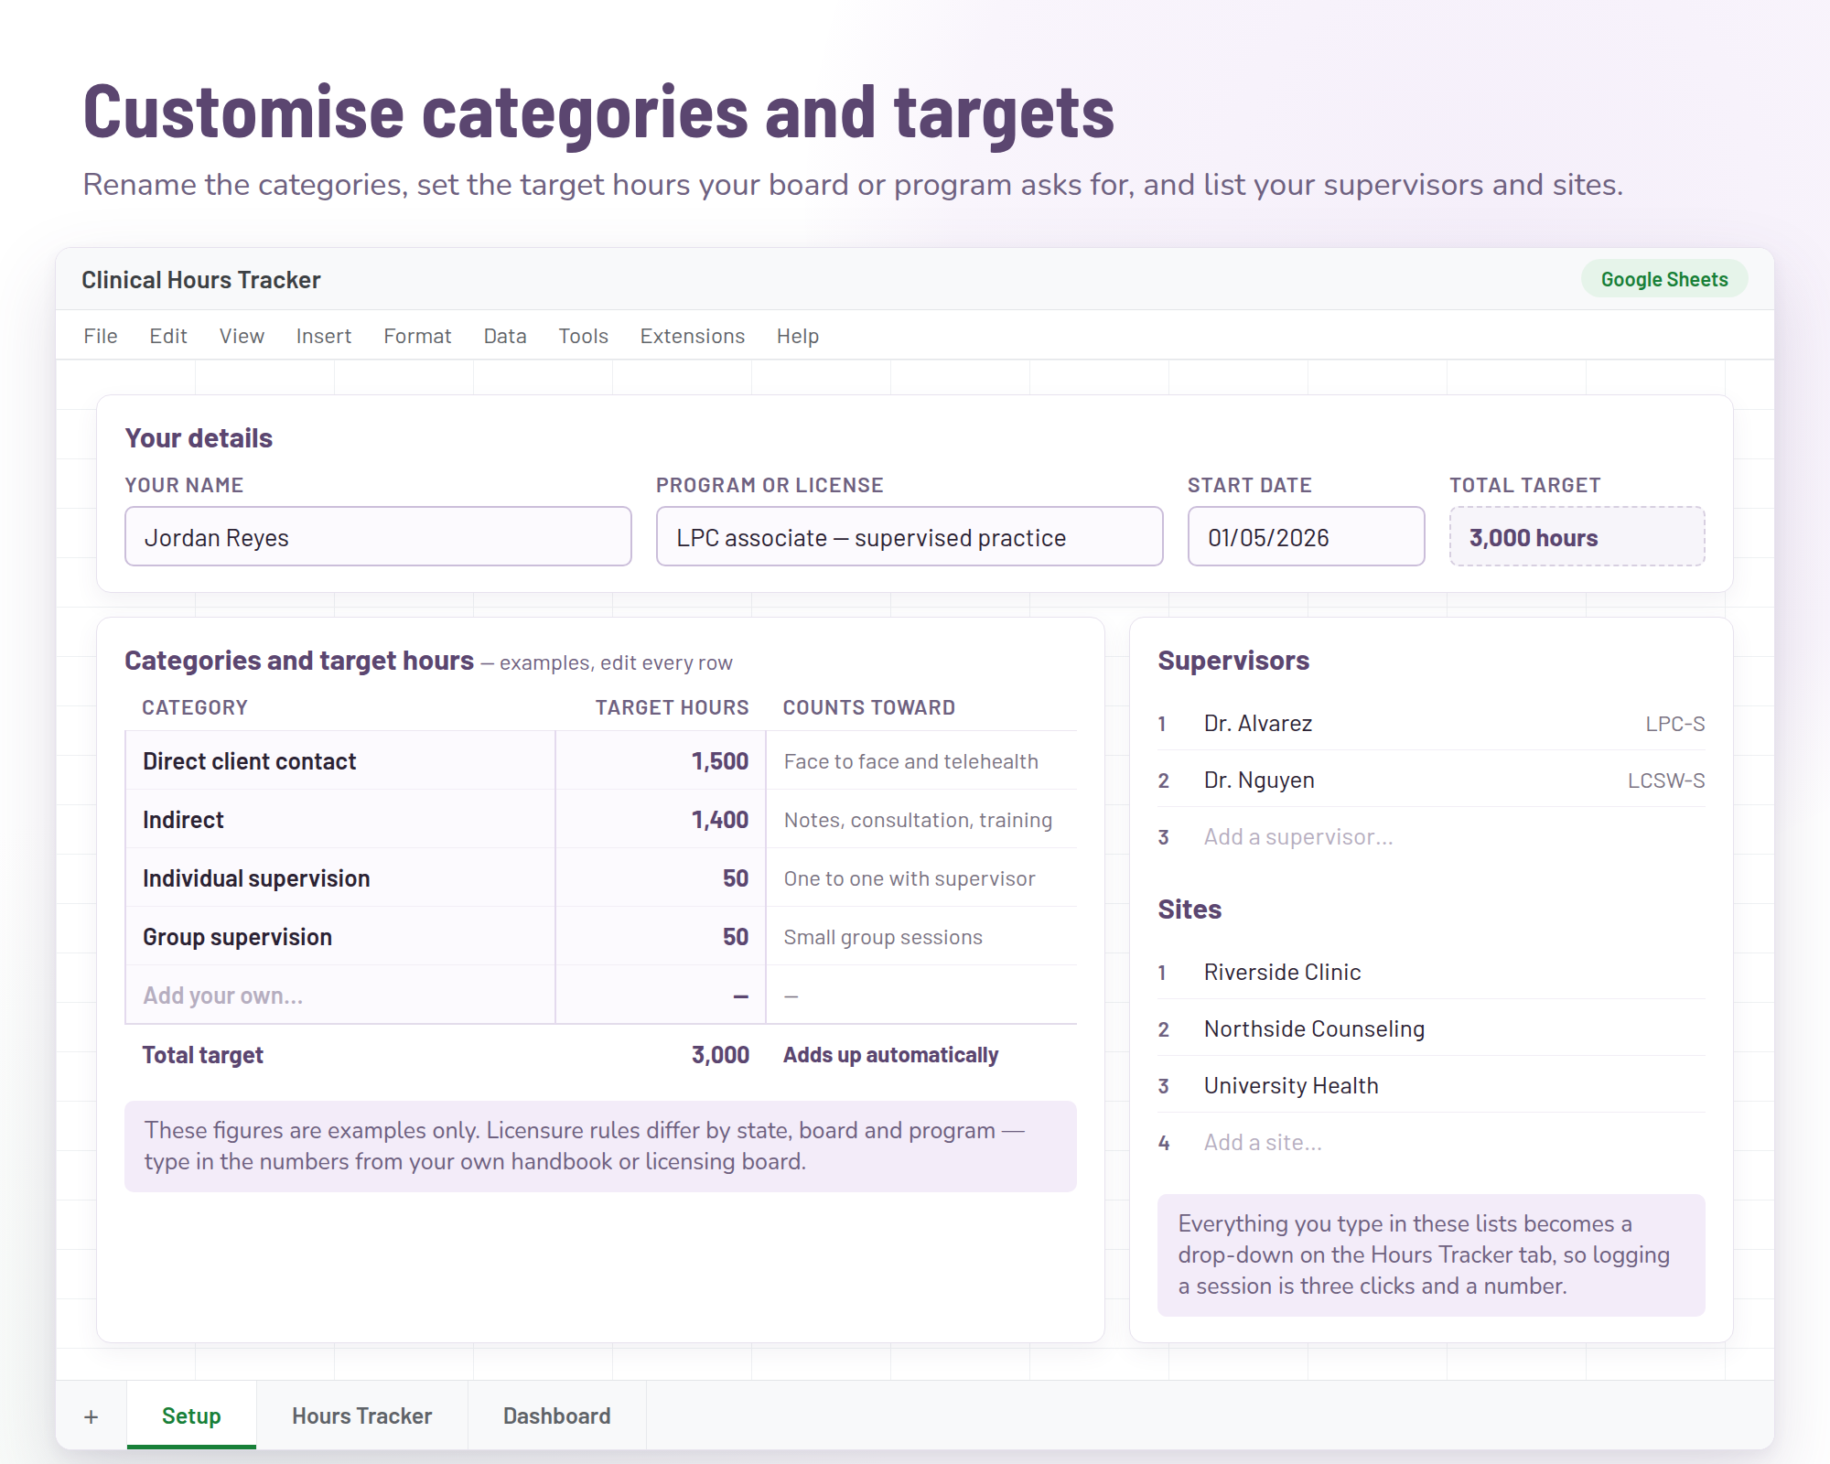This screenshot has height=1464, width=1830.
Task: Click the Total Target 3,000 hours box
Action: [x=1577, y=537]
